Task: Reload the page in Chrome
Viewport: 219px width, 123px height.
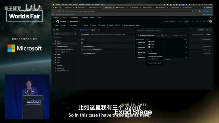Action: pos(59,11)
